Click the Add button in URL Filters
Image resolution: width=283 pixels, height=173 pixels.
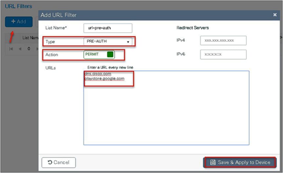click(19, 22)
